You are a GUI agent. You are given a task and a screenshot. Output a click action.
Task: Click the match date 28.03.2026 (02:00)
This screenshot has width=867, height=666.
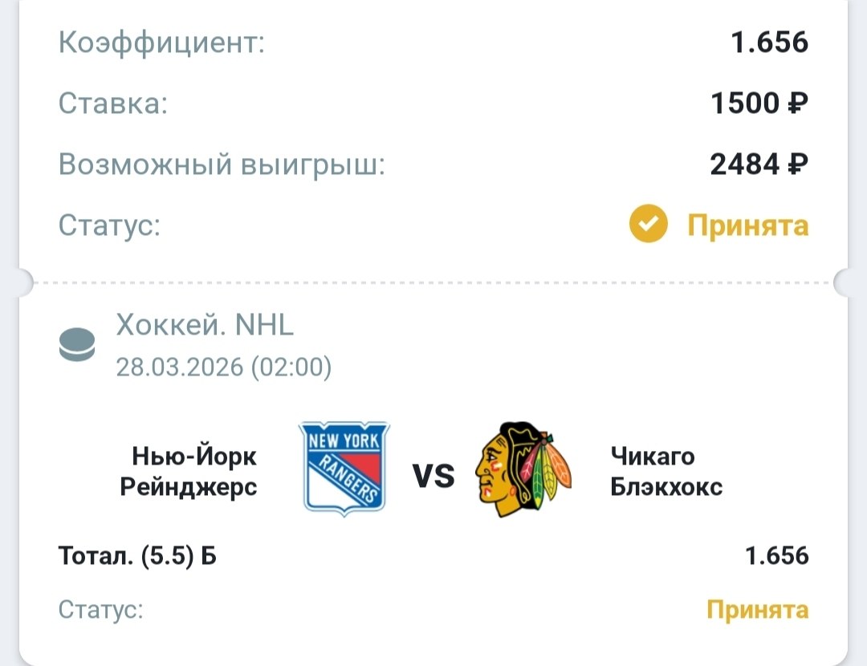(x=223, y=368)
